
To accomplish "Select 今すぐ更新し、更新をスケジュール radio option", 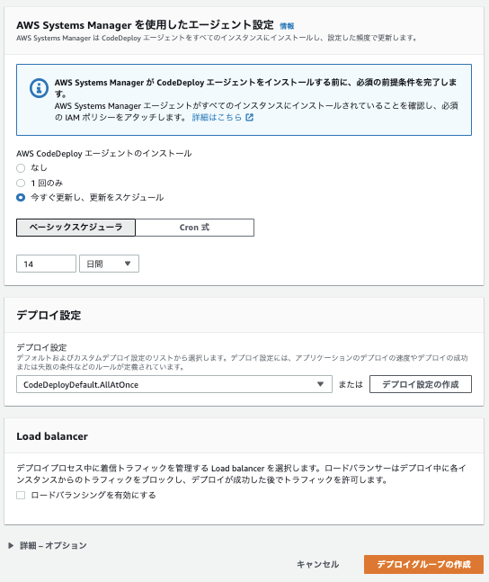I will (x=21, y=198).
